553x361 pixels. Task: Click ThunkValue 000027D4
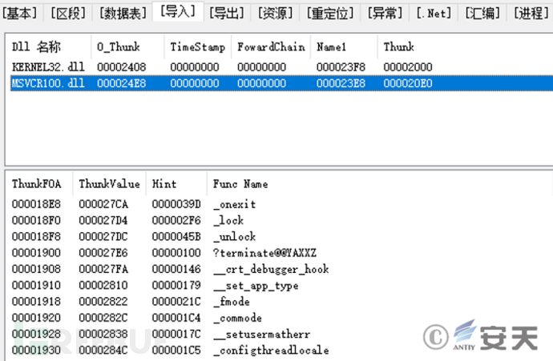point(103,220)
